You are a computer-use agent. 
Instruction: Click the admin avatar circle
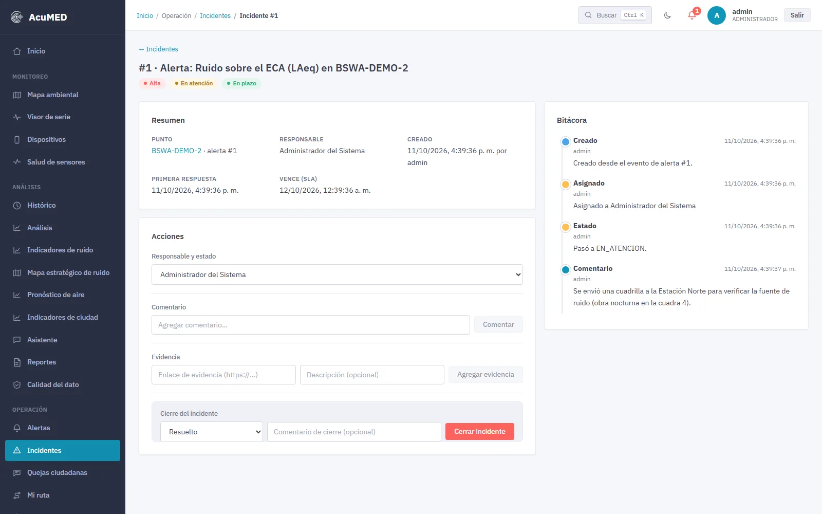[x=717, y=15]
